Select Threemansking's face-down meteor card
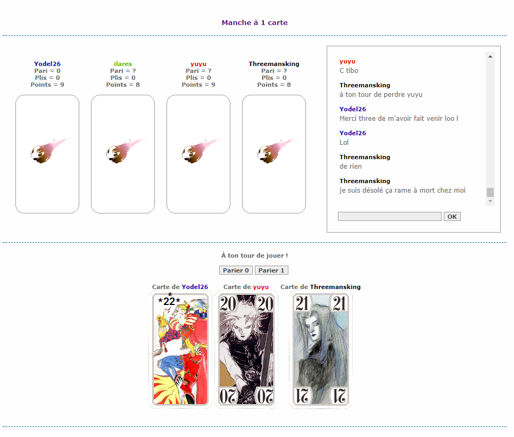 point(274,154)
